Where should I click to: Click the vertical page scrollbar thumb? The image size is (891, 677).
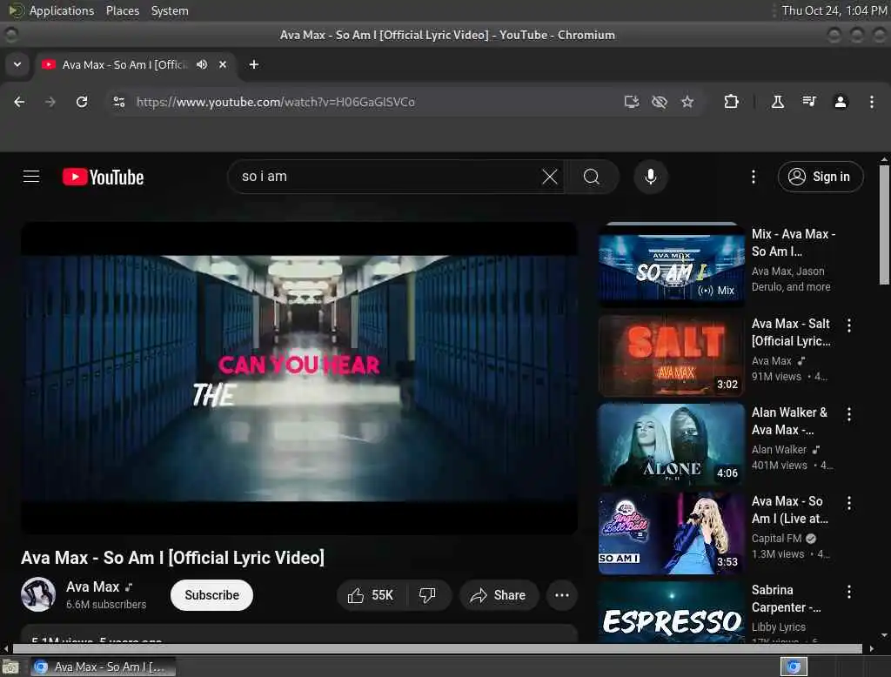click(884, 225)
